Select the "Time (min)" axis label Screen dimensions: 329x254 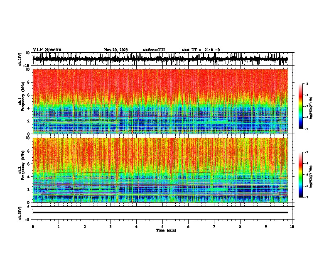click(166, 230)
